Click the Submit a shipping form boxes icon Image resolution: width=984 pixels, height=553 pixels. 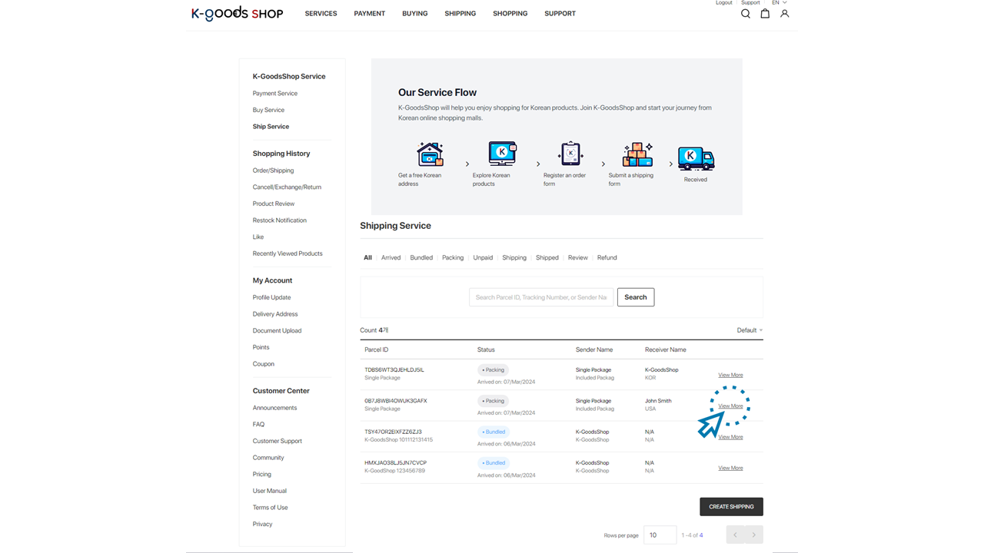point(637,154)
